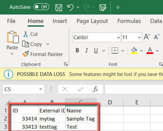The height and width of the screenshot is (131, 163).
Task: Open the Font settings dialog launcher
Action: click(x=161, y=64)
